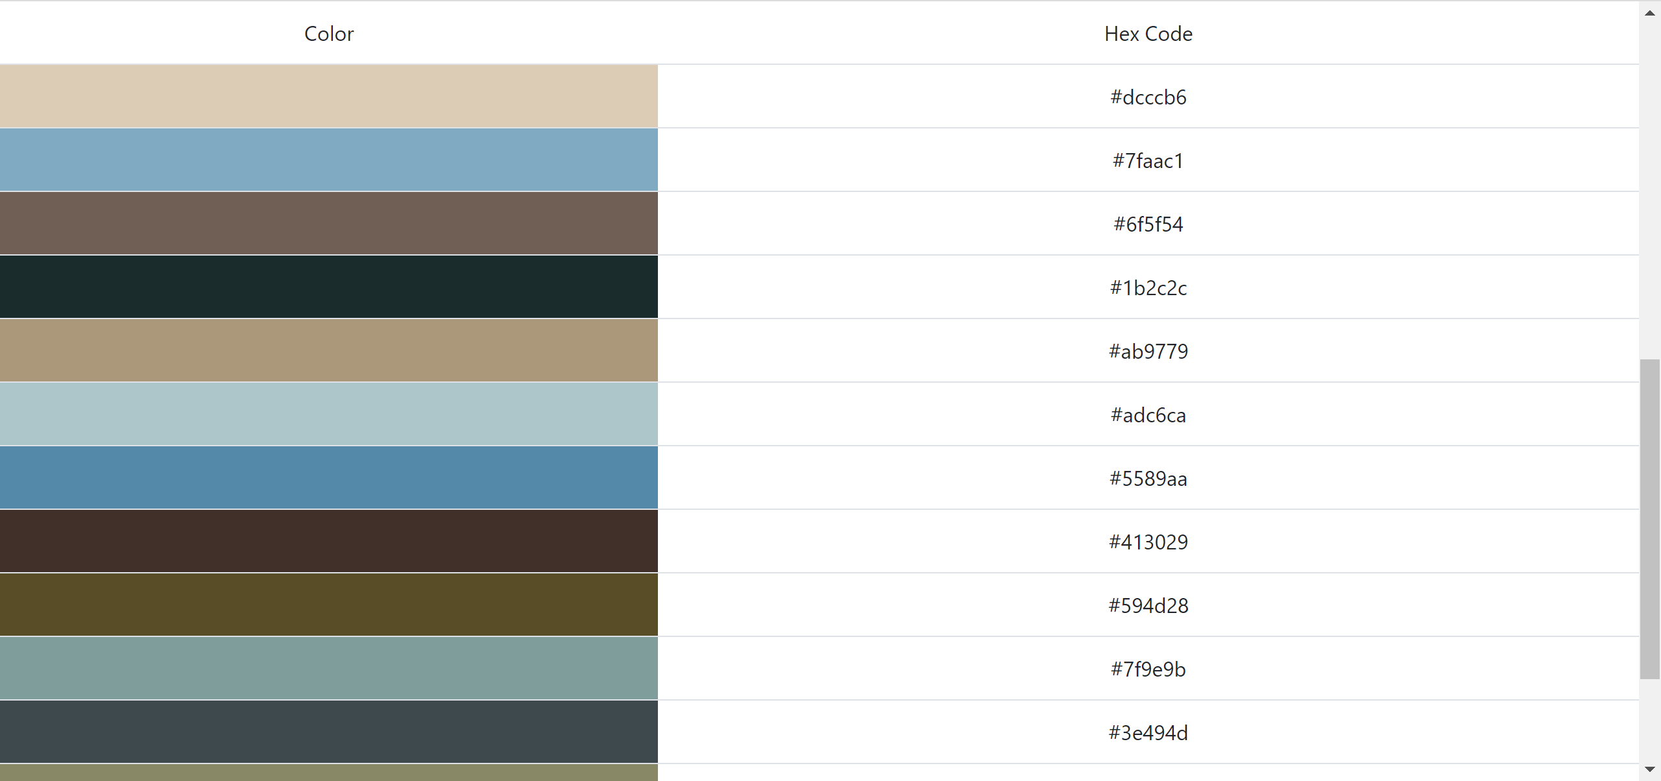Select the #adc6ca light blue swatch
The height and width of the screenshot is (781, 1661).
click(x=329, y=414)
